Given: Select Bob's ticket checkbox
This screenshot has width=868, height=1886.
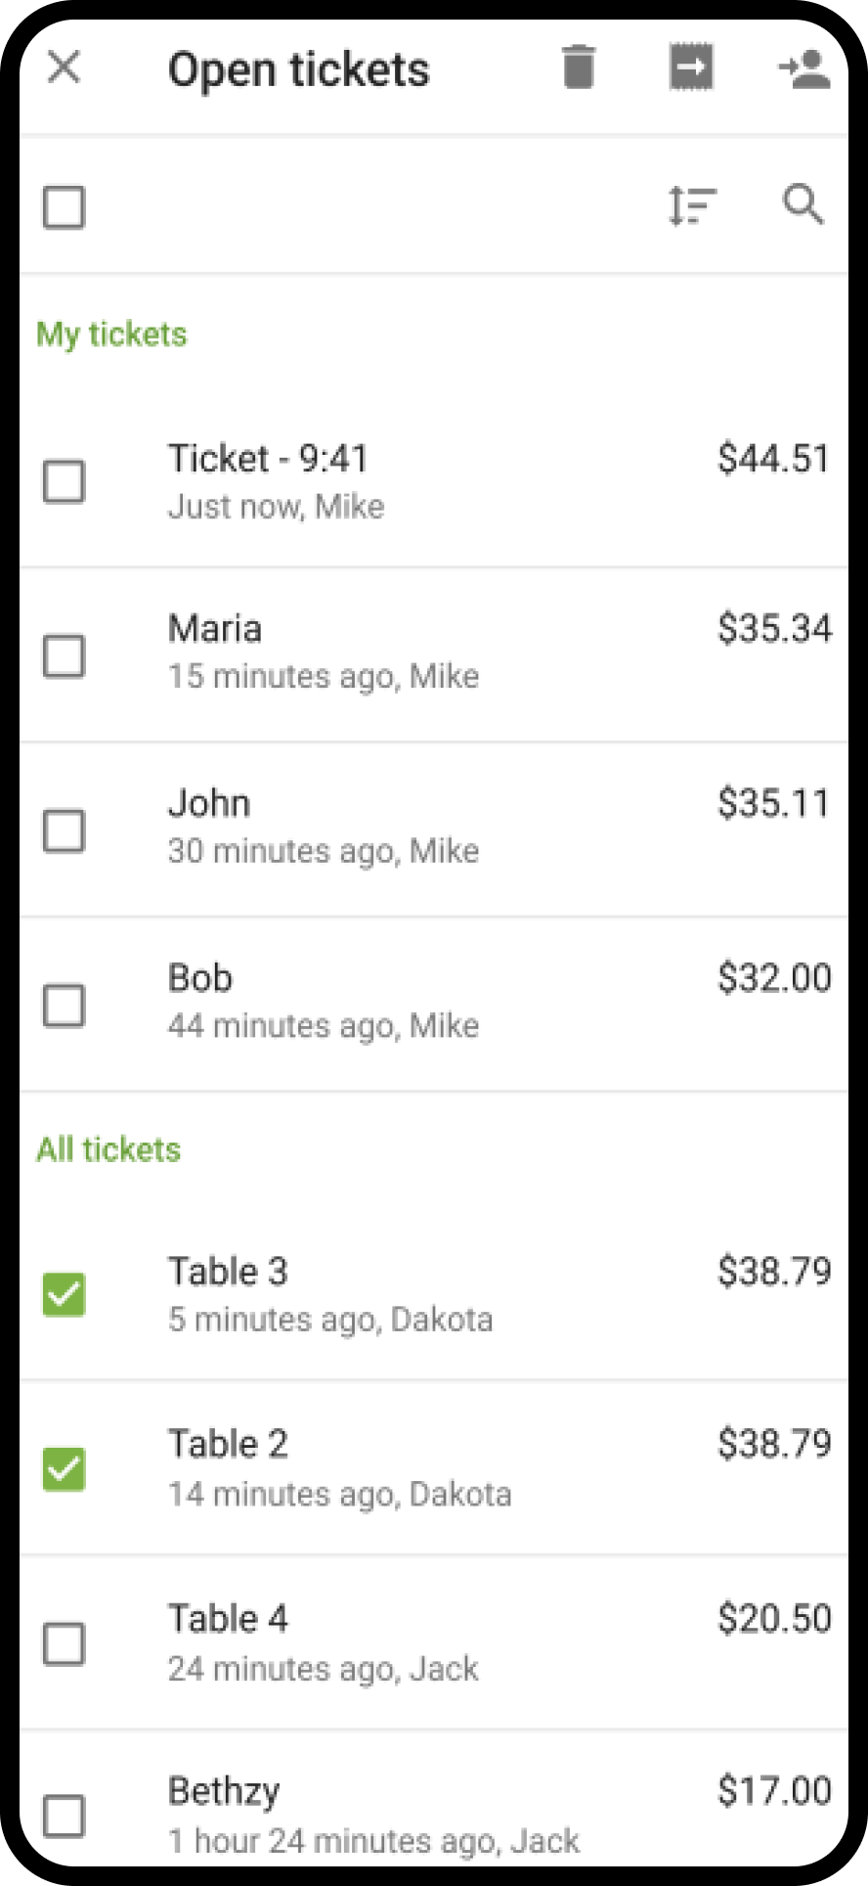Looking at the screenshot, I should (x=65, y=1006).
